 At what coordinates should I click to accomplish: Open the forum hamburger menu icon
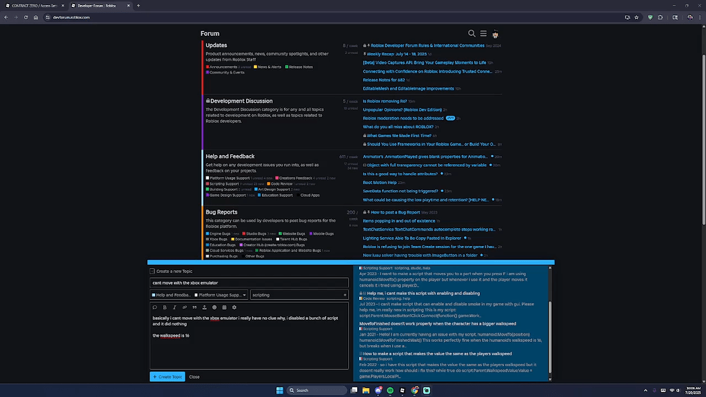pyautogui.click(x=483, y=33)
